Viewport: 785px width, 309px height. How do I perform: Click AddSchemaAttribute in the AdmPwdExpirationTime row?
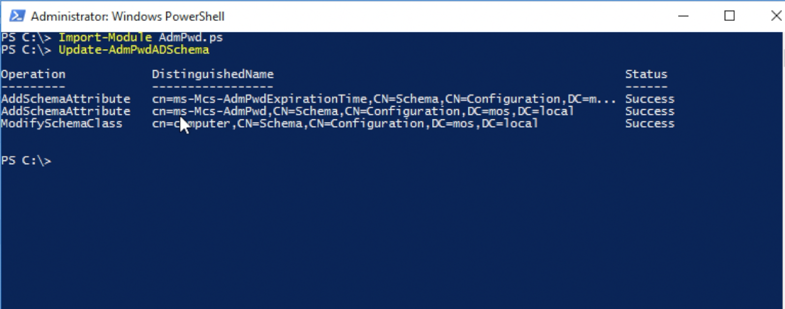[x=65, y=99]
